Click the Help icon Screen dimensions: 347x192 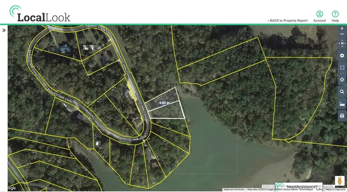coord(335,14)
